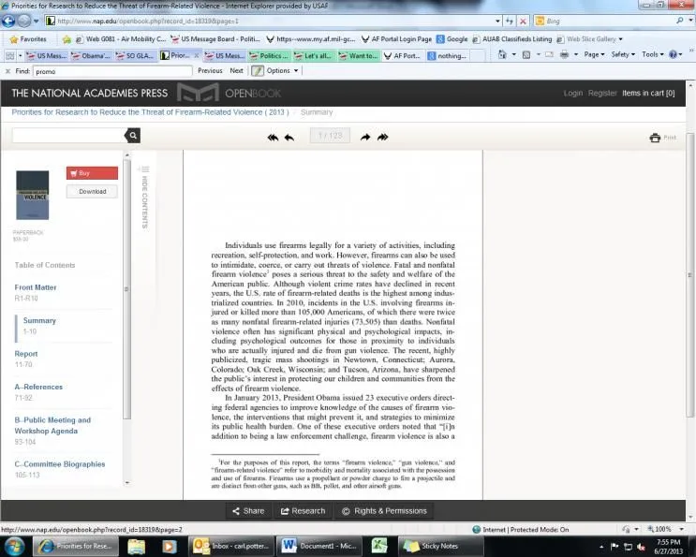Collapse sidebar with Hide Contents toggle
This screenshot has height=557, width=696.
point(144,201)
